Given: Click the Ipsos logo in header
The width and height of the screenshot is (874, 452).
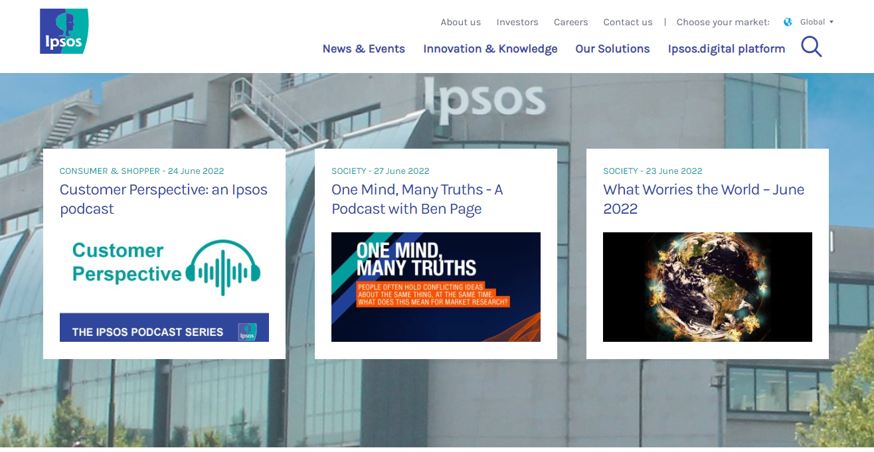Looking at the screenshot, I should [x=64, y=31].
